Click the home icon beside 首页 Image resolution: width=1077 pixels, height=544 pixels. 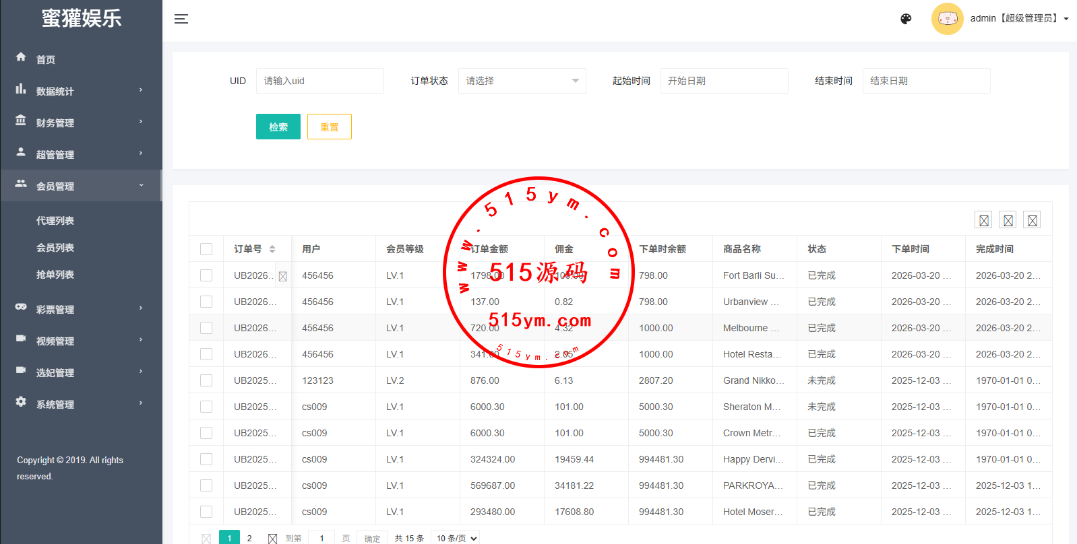(x=21, y=57)
